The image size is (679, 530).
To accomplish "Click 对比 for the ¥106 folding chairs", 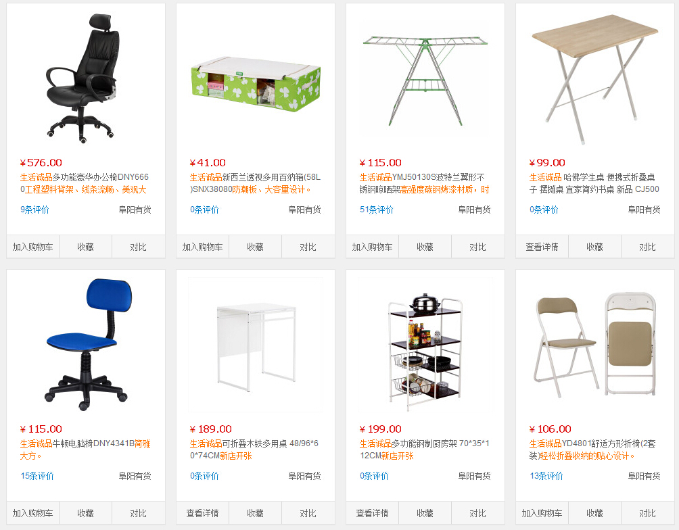I will click(x=648, y=513).
